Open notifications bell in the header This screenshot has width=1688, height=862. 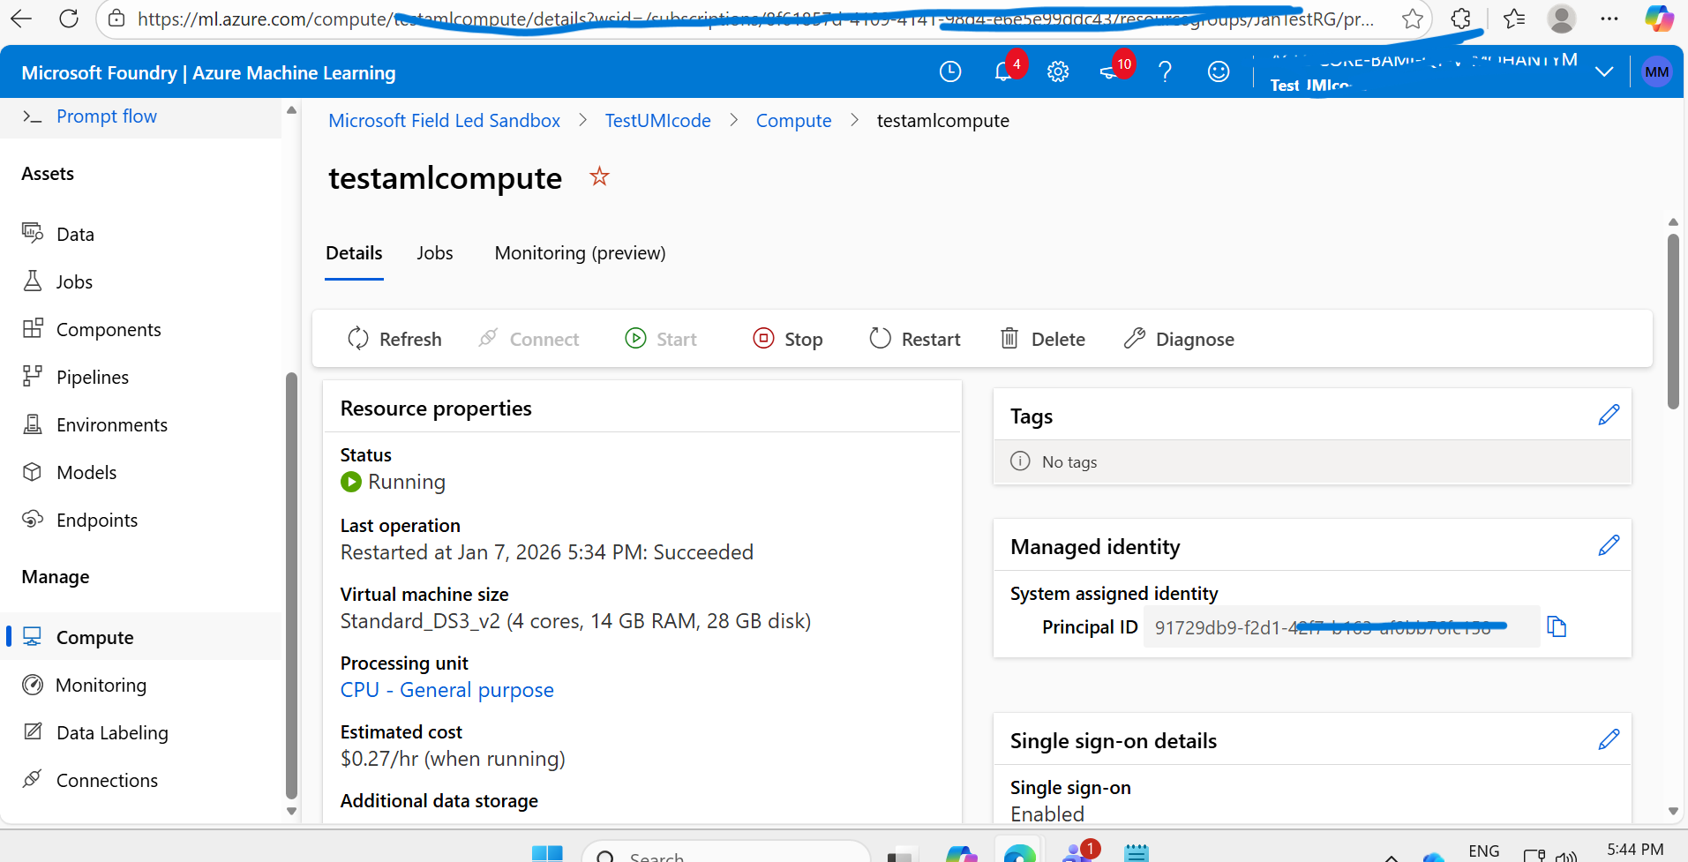pos(1003,72)
